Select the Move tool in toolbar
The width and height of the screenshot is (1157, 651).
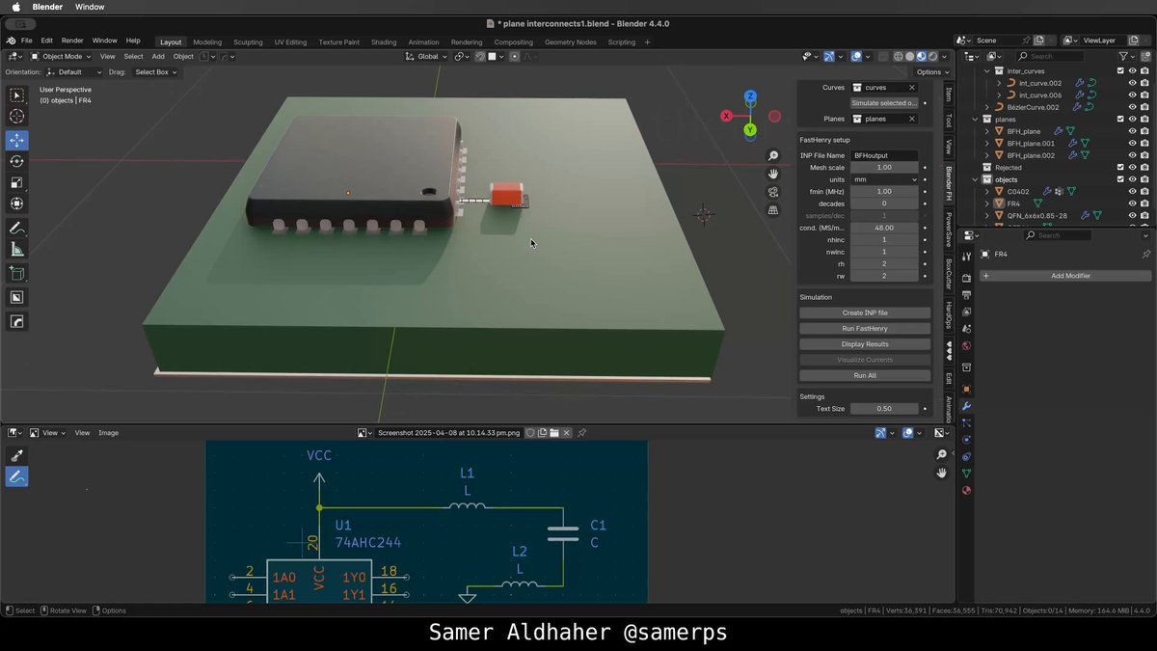tap(16, 140)
